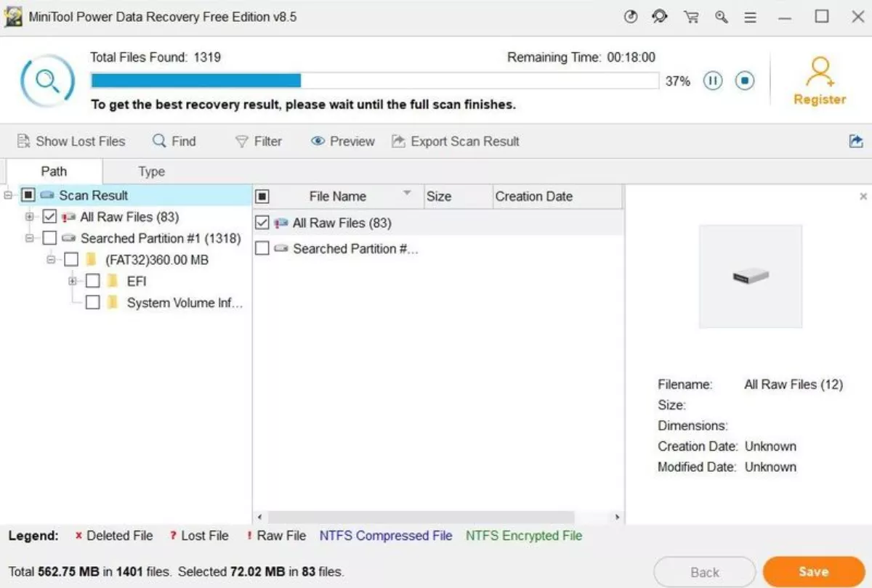The height and width of the screenshot is (588, 872).
Task: Check the EFI folder checkbox
Action: [93, 281]
